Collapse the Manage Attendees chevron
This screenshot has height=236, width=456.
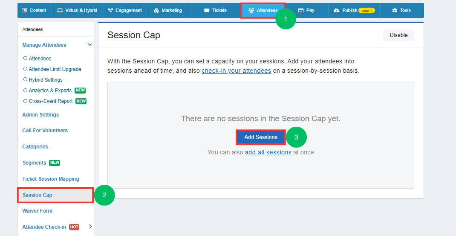tap(89, 45)
